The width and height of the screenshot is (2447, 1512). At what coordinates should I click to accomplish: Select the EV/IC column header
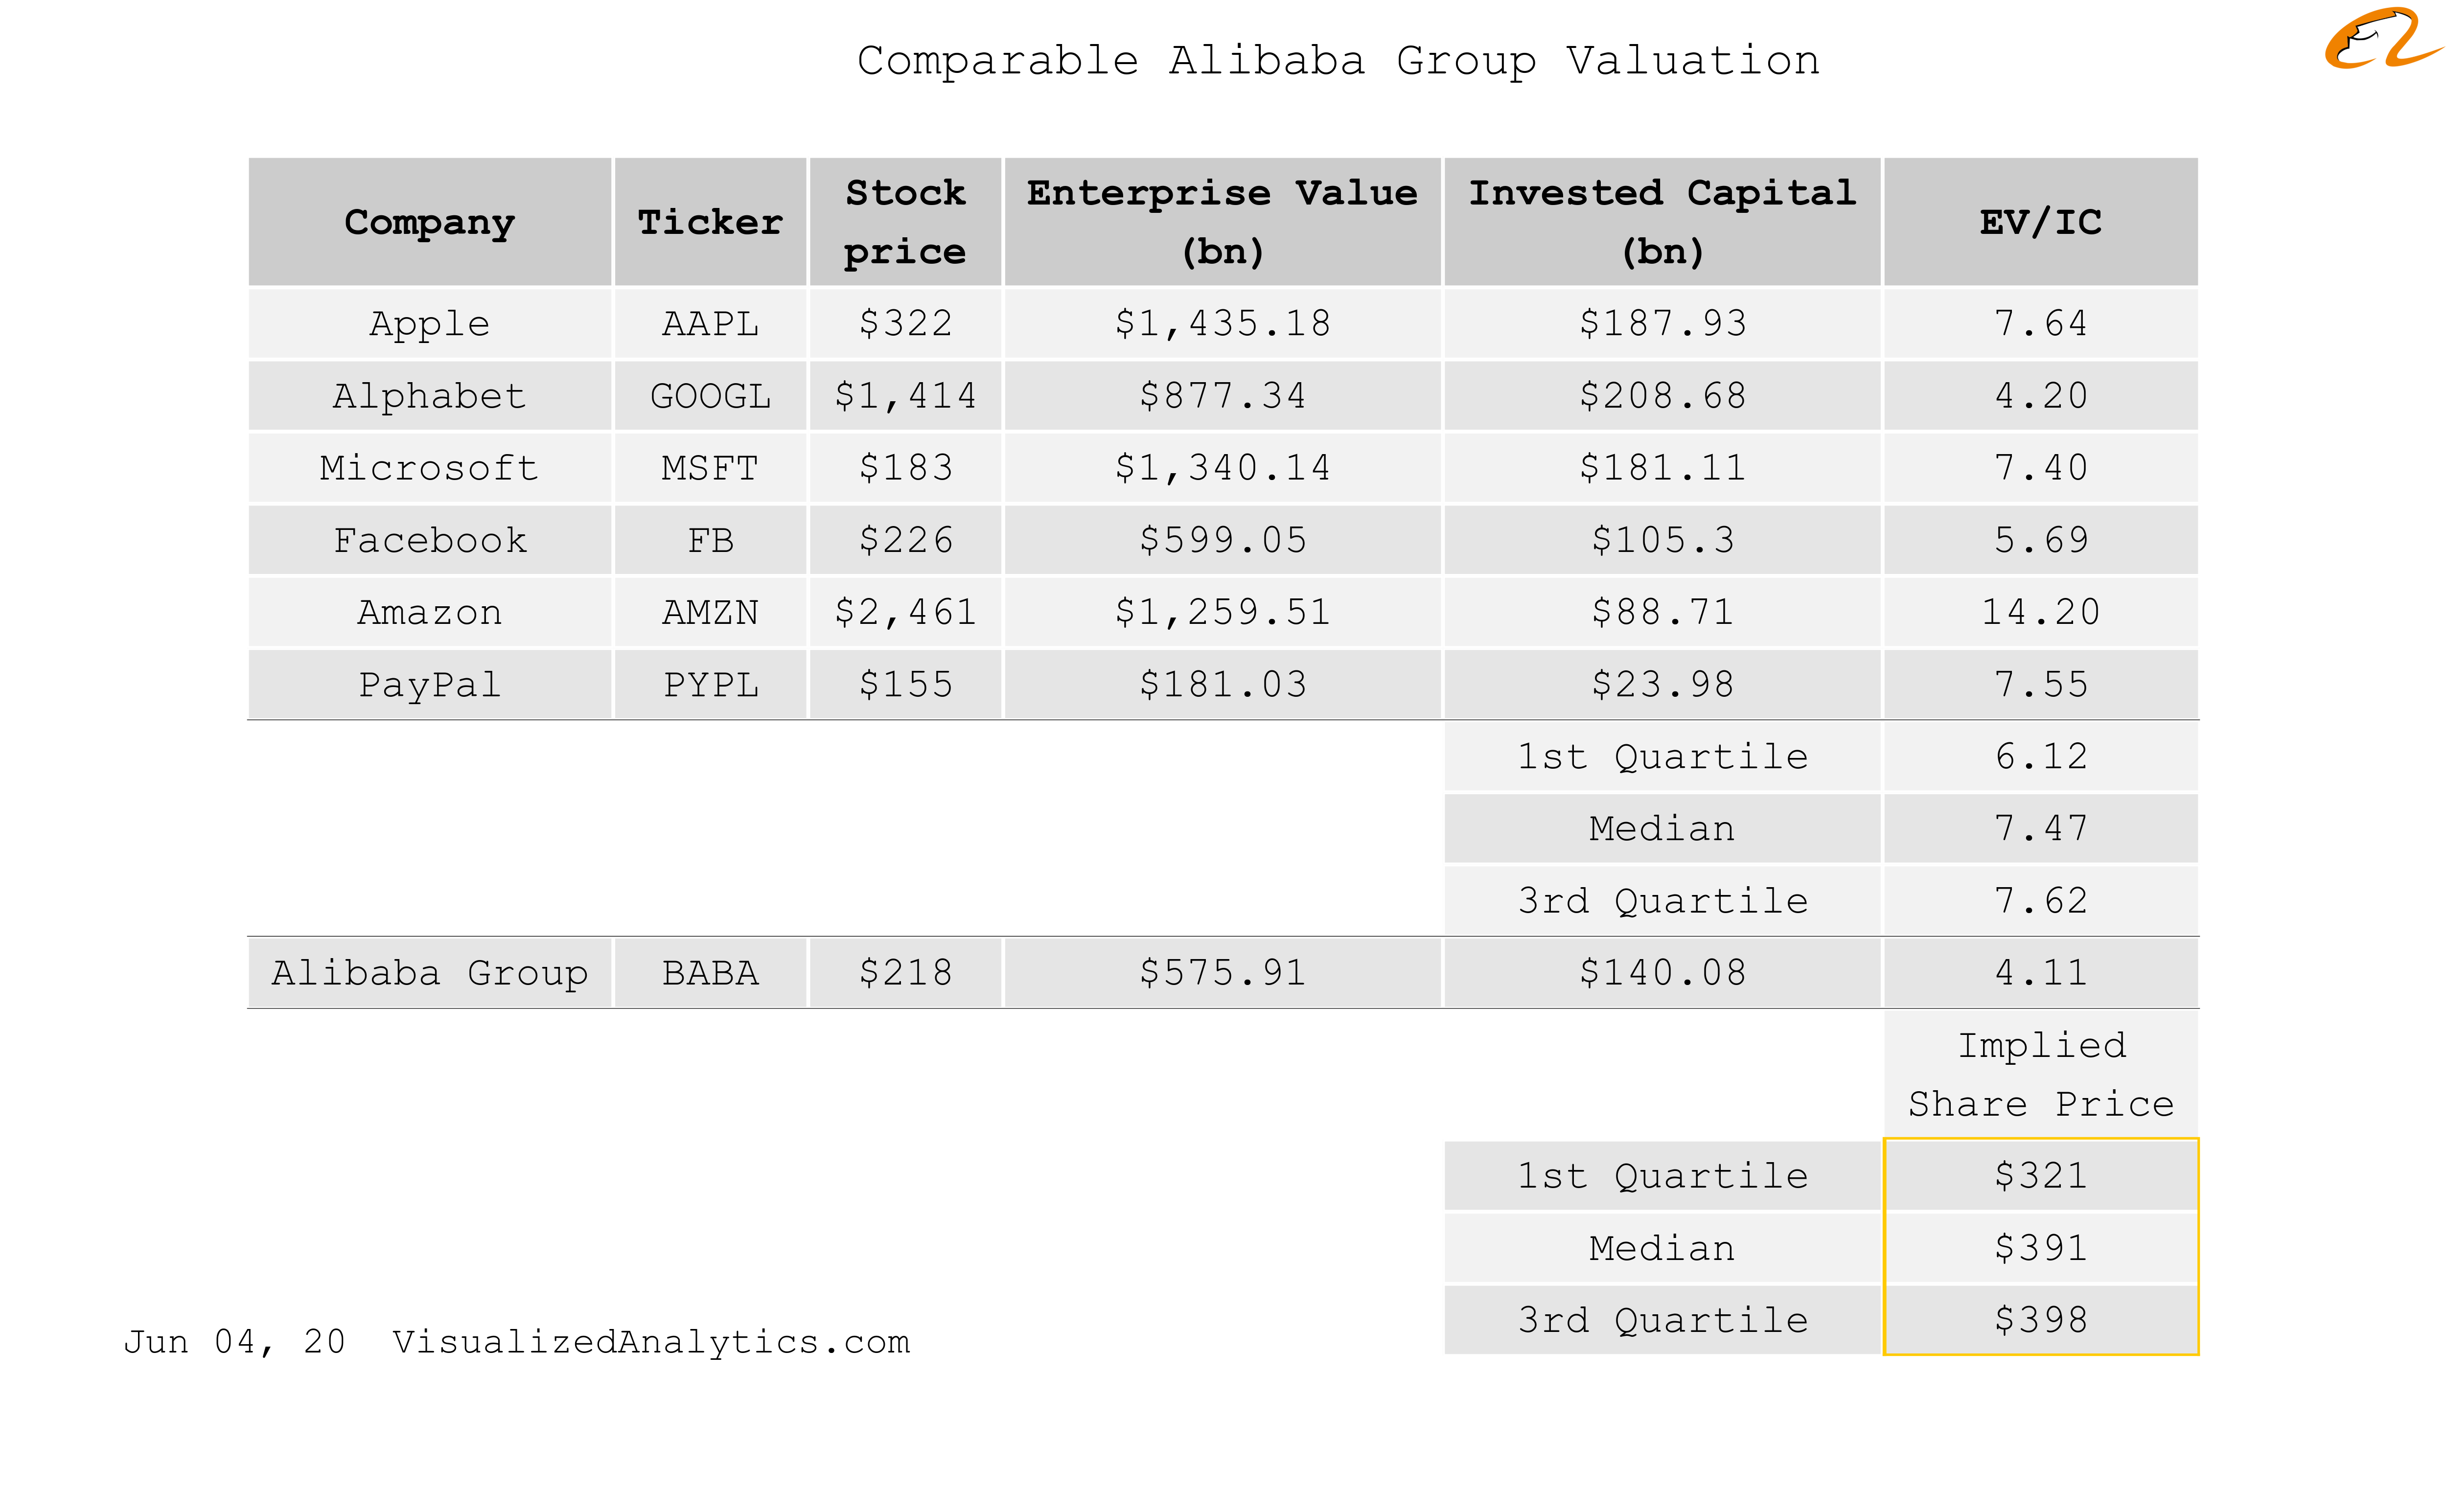point(2041,222)
